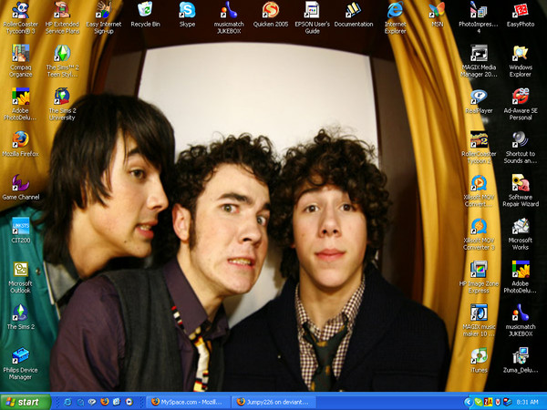This screenshot has width=547, height=410.
Task: Switch to MySpace.com Mozilla taskbar button
Action: pyautogui.click(x=189, y=402)
